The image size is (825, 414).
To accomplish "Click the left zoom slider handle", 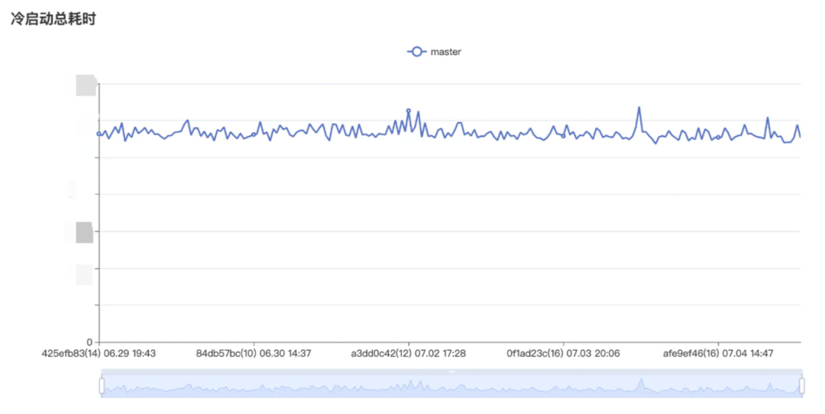I will (102, 386).
